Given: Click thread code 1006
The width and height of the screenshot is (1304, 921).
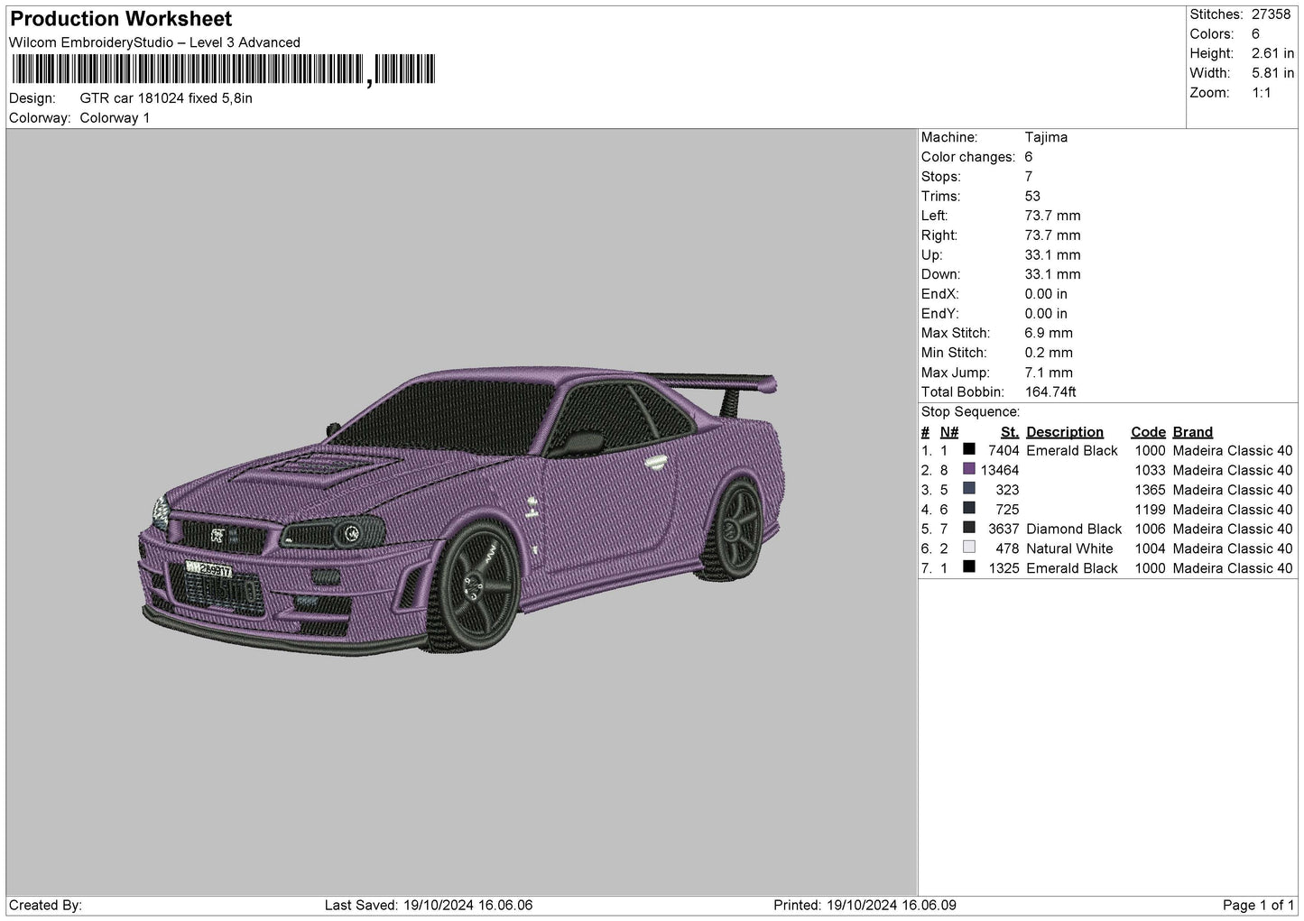Looking at the screenshot, I should coord(1151,529).
